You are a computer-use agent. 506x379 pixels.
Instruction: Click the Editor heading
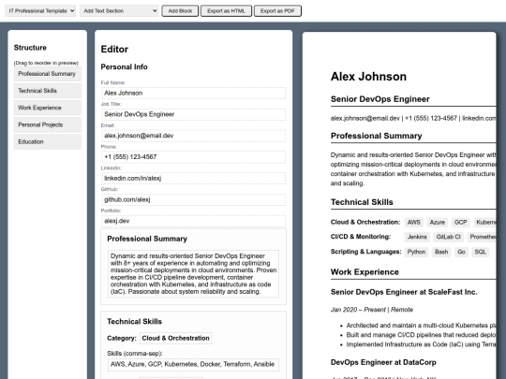click(114, 49)
